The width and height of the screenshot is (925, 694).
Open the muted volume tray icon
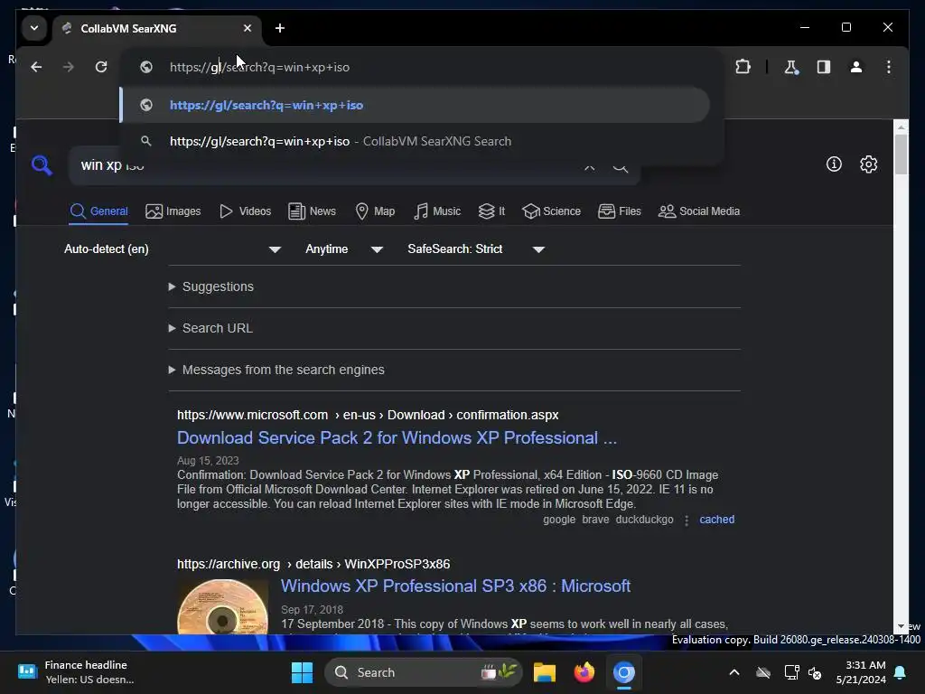tap(815, 672)
